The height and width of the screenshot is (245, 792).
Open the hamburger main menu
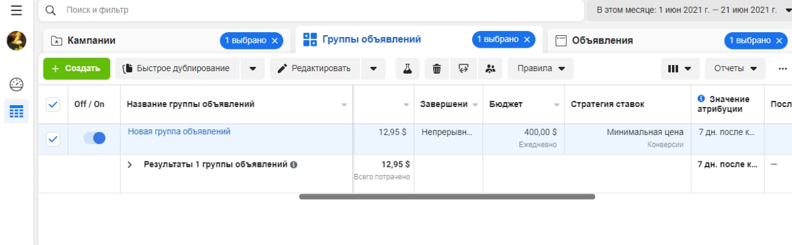[16, 10]
